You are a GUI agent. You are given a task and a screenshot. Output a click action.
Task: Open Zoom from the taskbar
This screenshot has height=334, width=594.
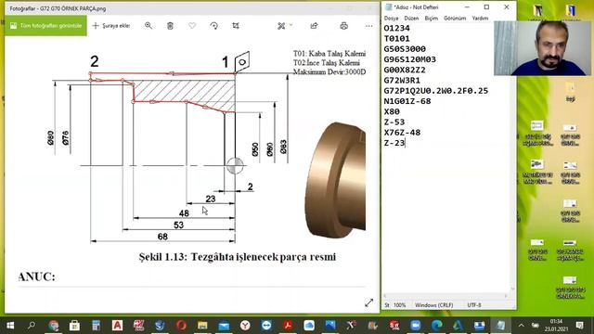[x=415, y=326]
